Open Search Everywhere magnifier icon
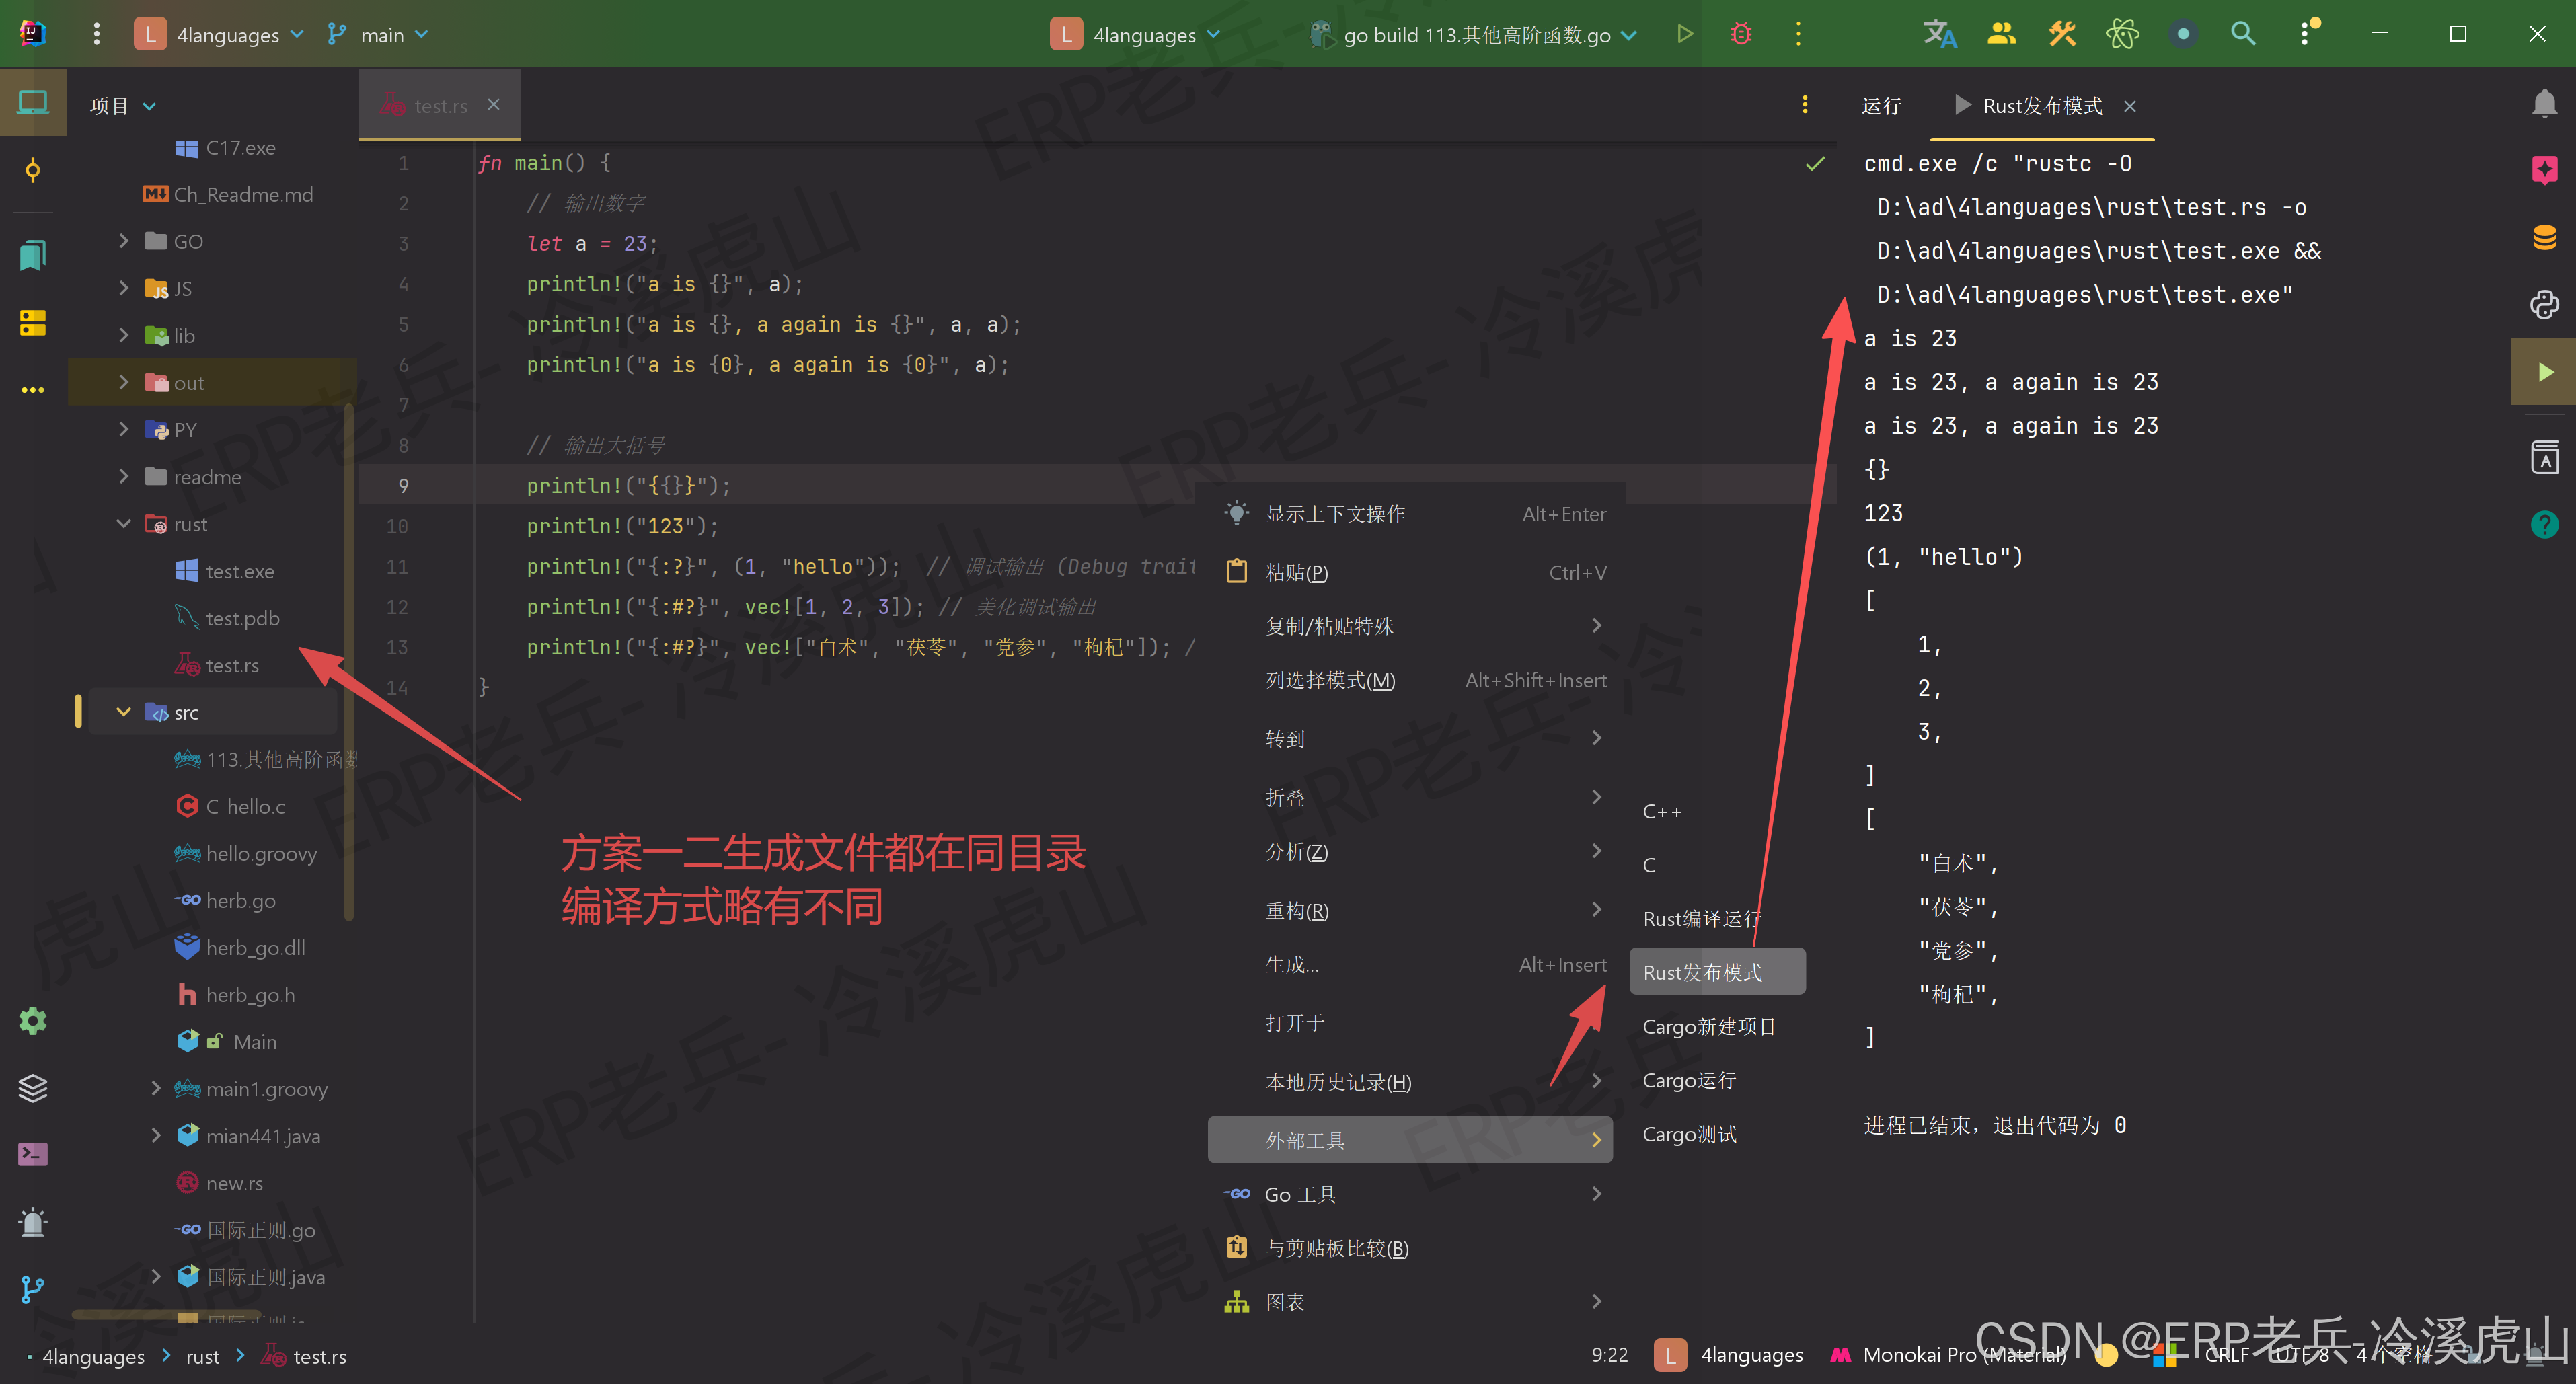The width and height of the screenshot is (2576, 1384). click(2243, 34)
